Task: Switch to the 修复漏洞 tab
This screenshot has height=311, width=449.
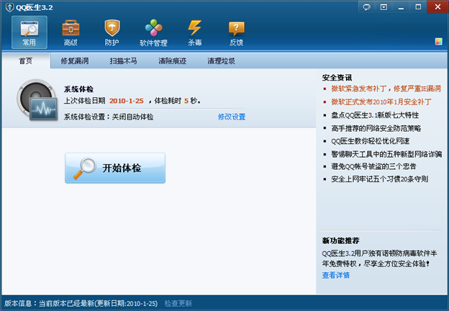Action: [x=75, y=60]
